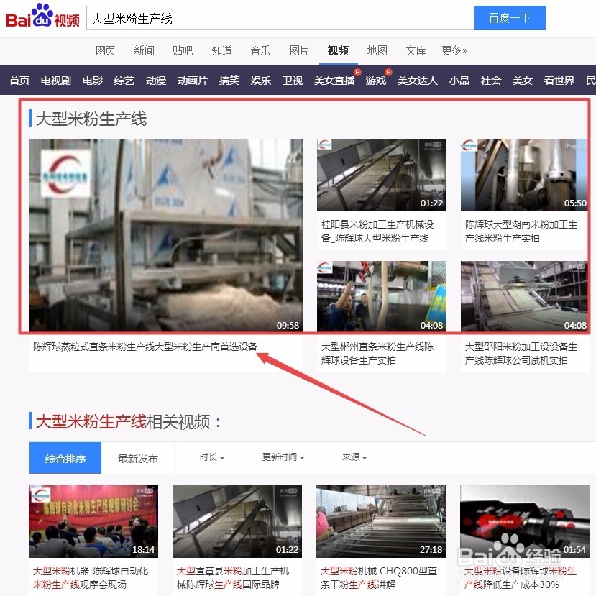Open the 地图 maps section

[x=377, y=50]
